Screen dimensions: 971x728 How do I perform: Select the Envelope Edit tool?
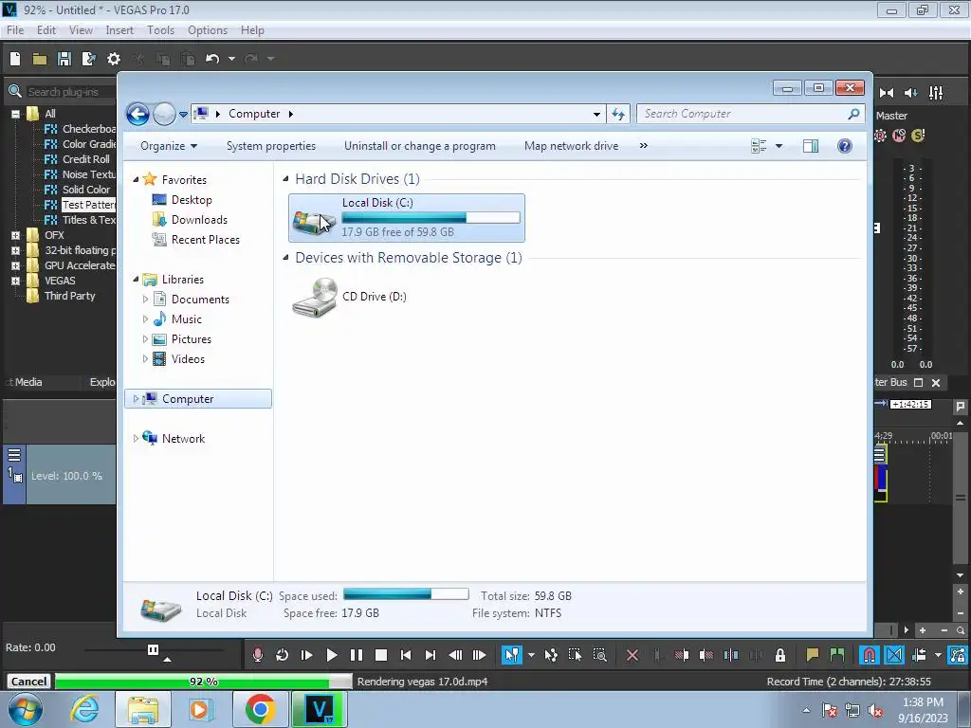pos(551,655)
